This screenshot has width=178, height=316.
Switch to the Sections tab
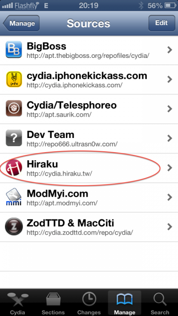(53, 303)
